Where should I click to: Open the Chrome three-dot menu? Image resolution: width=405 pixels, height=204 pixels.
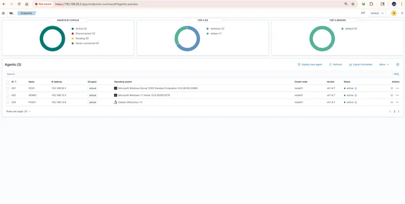click(x=401, y=4)
